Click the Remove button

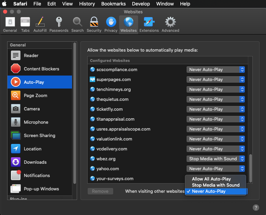tap(100, 191)
